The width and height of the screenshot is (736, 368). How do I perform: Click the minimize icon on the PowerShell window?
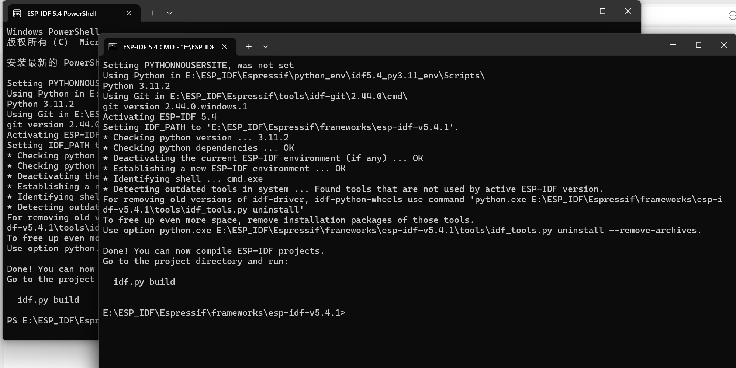click(577, 11)
